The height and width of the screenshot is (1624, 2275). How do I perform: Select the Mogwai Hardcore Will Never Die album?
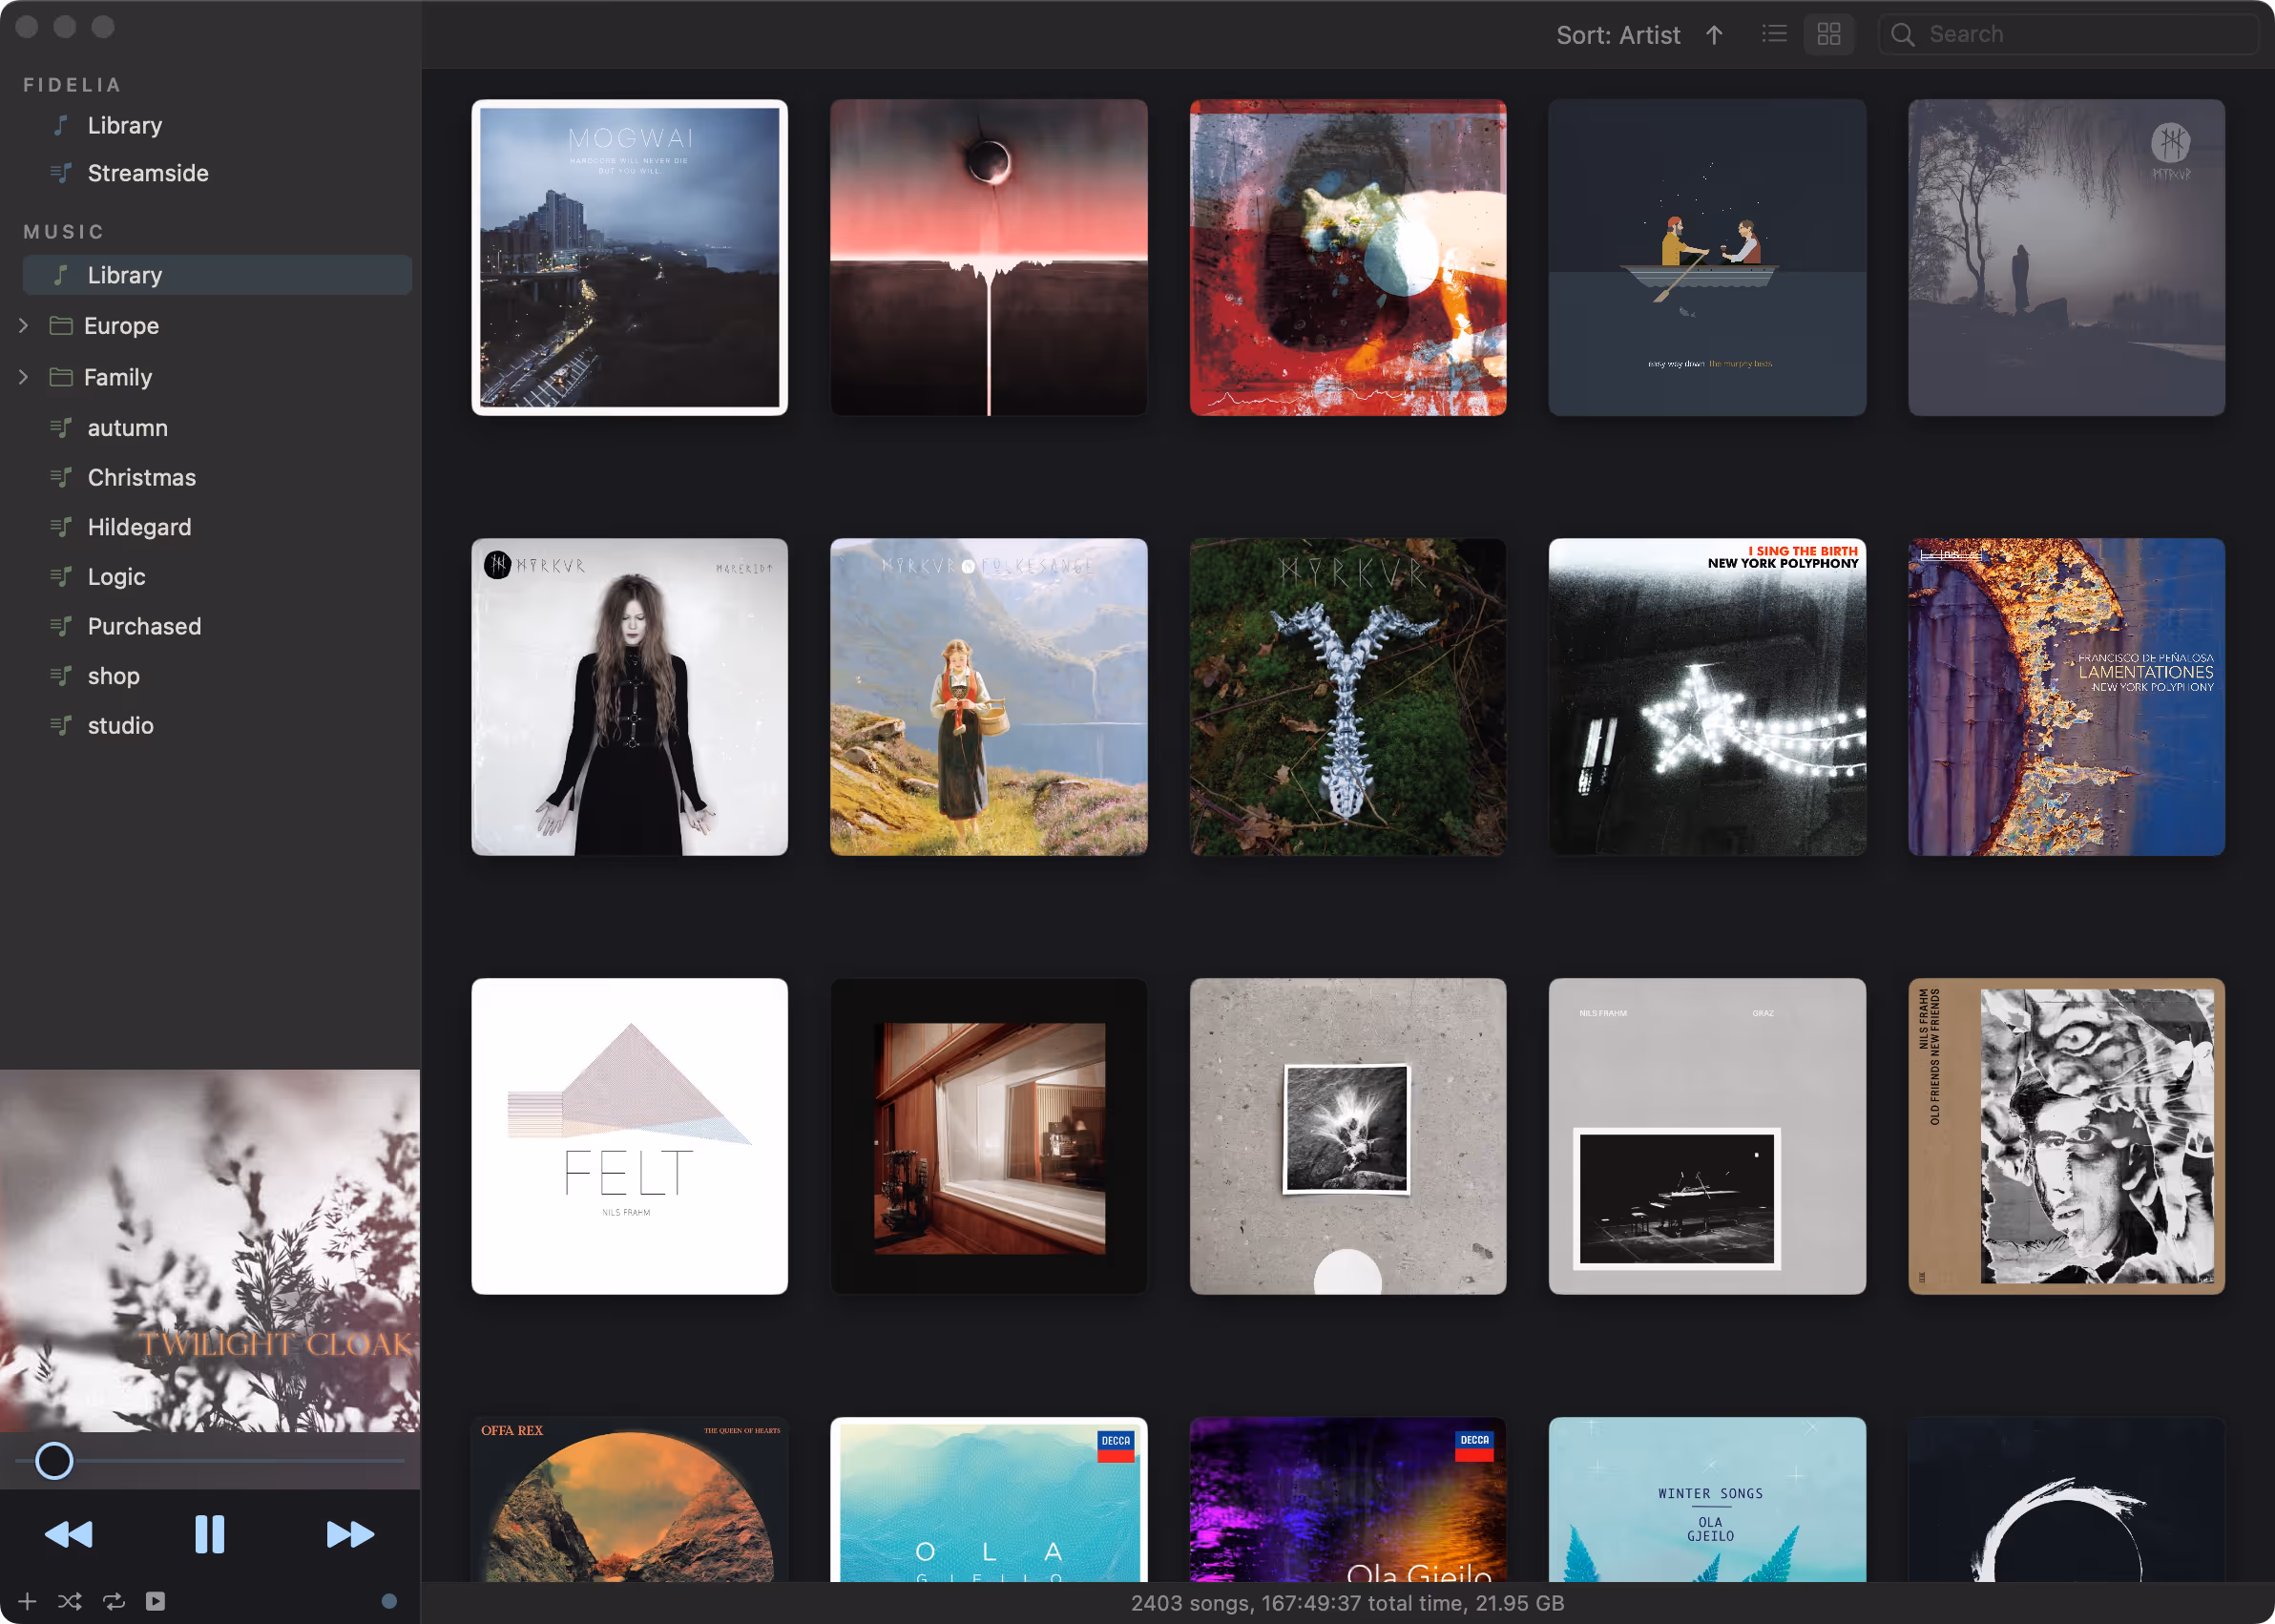(x=630, y=257)
